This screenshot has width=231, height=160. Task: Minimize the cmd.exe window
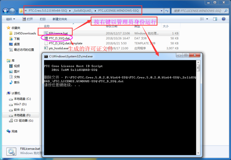coord(179,55)
